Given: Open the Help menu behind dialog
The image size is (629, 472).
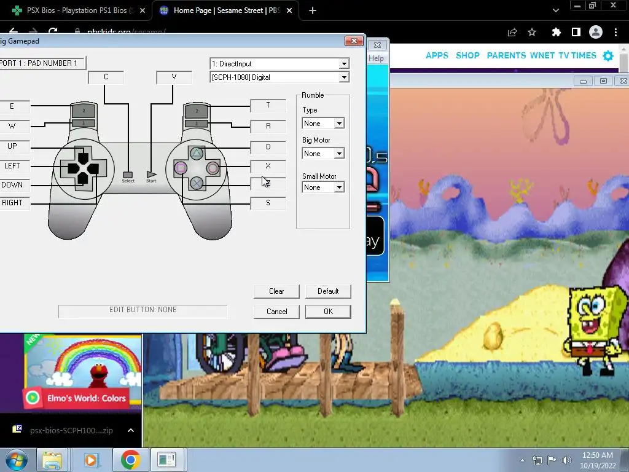Looking at the screenshot, I should click(377, 58).
